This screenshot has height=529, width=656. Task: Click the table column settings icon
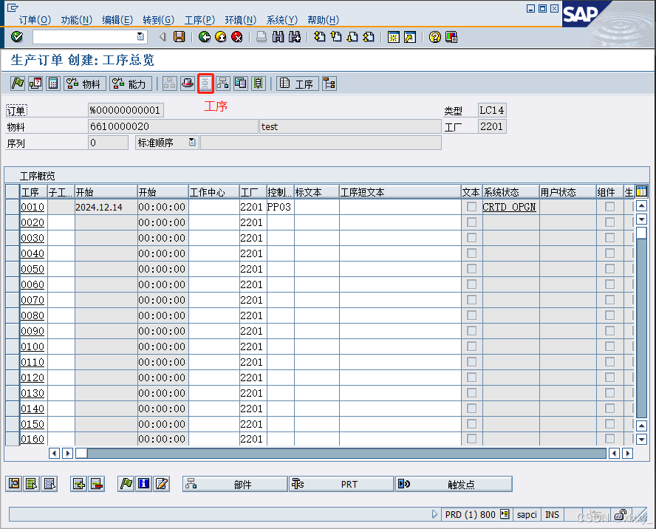(641, 191)
